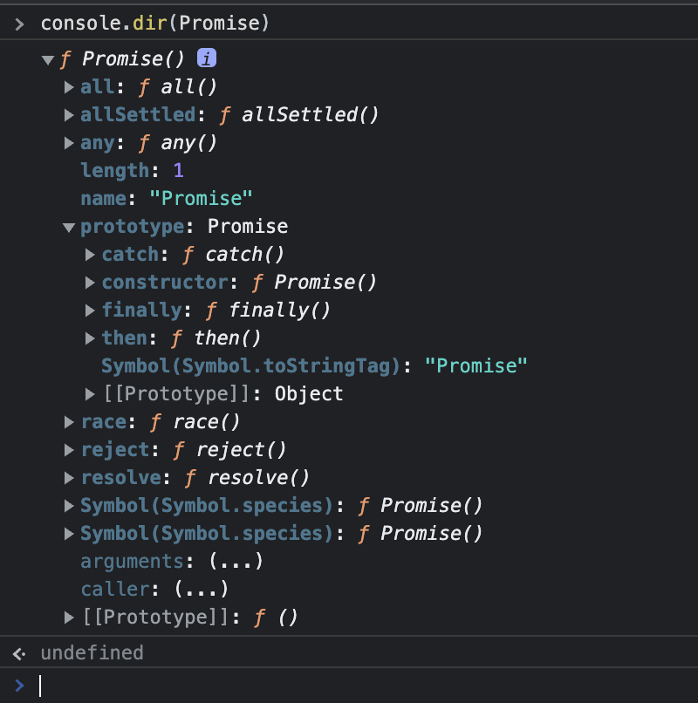Expand the any: f any() entry
The image size is (698, 703).
69,143
